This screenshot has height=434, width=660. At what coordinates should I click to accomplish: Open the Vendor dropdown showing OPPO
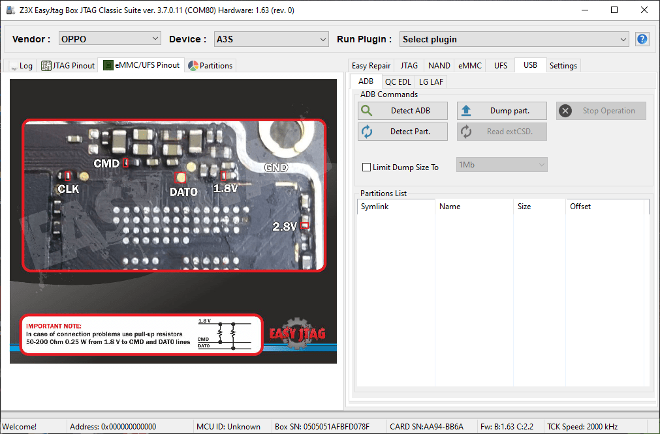(110, 39)
